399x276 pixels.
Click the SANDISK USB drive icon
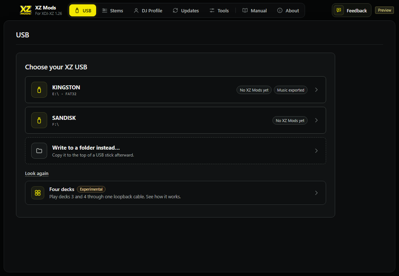[x=39, y=120]
